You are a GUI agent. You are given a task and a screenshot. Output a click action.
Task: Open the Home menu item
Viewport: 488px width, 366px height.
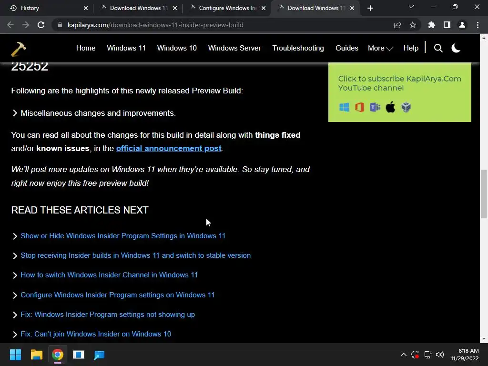coord(86,48)
